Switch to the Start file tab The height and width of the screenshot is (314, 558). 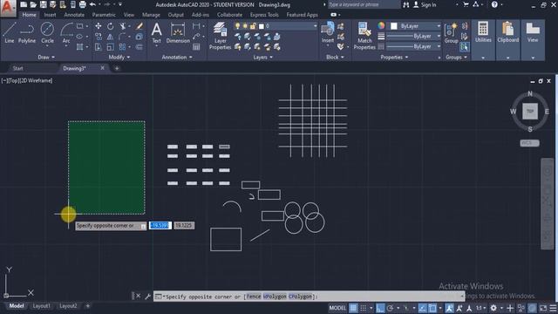tap(17, 68)
